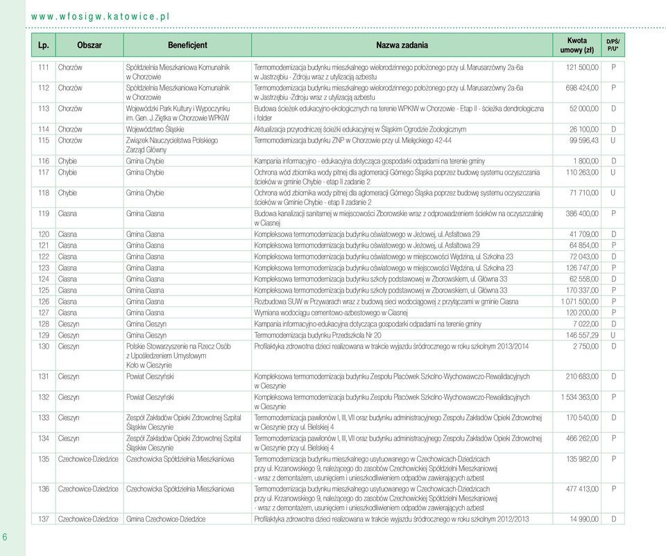Click the amount 62 558,00

coord(584,279)
